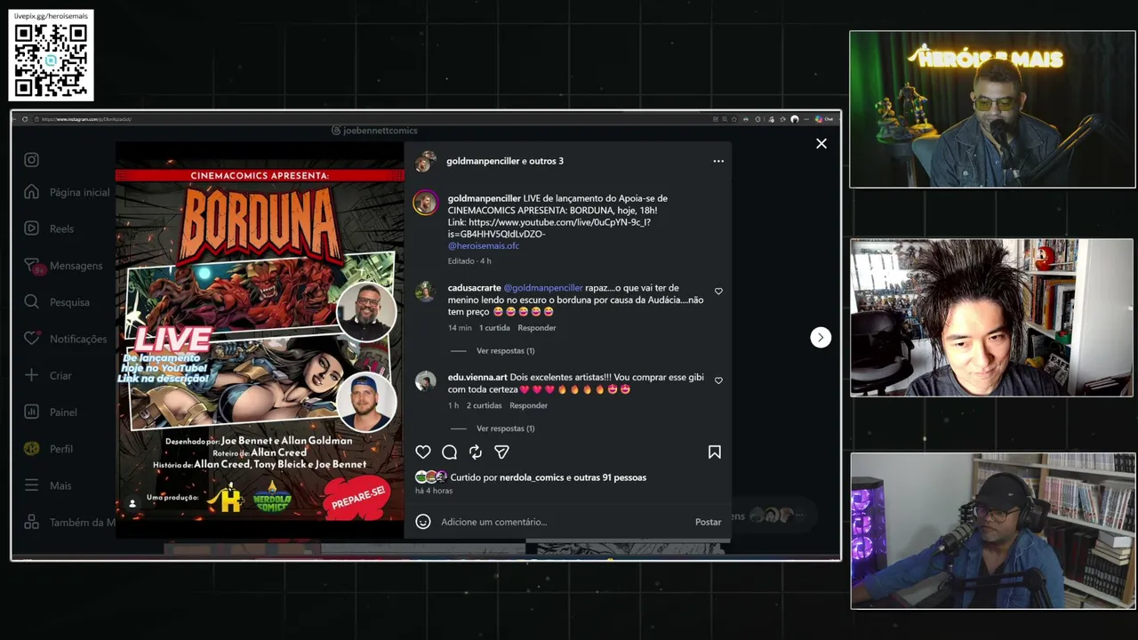Open the emoji picker in comment box

click(423, 522)
